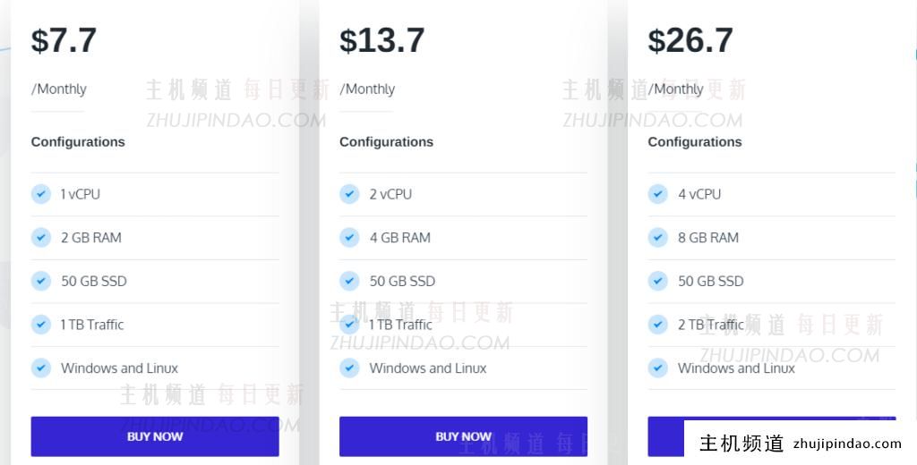
Task: Click the checkmark icon beside 1 vCPU
Action: (41, 194)
